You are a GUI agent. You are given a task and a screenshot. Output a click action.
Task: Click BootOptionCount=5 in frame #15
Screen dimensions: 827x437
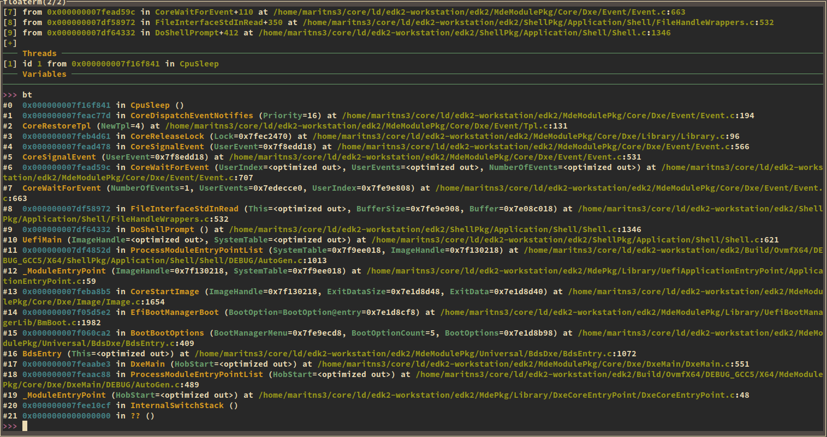coord(393,333)
